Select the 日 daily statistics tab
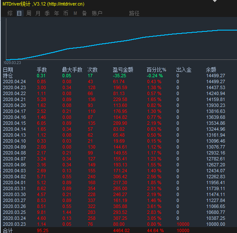Screen dimensions: 237x233 (x=19, y=13)
